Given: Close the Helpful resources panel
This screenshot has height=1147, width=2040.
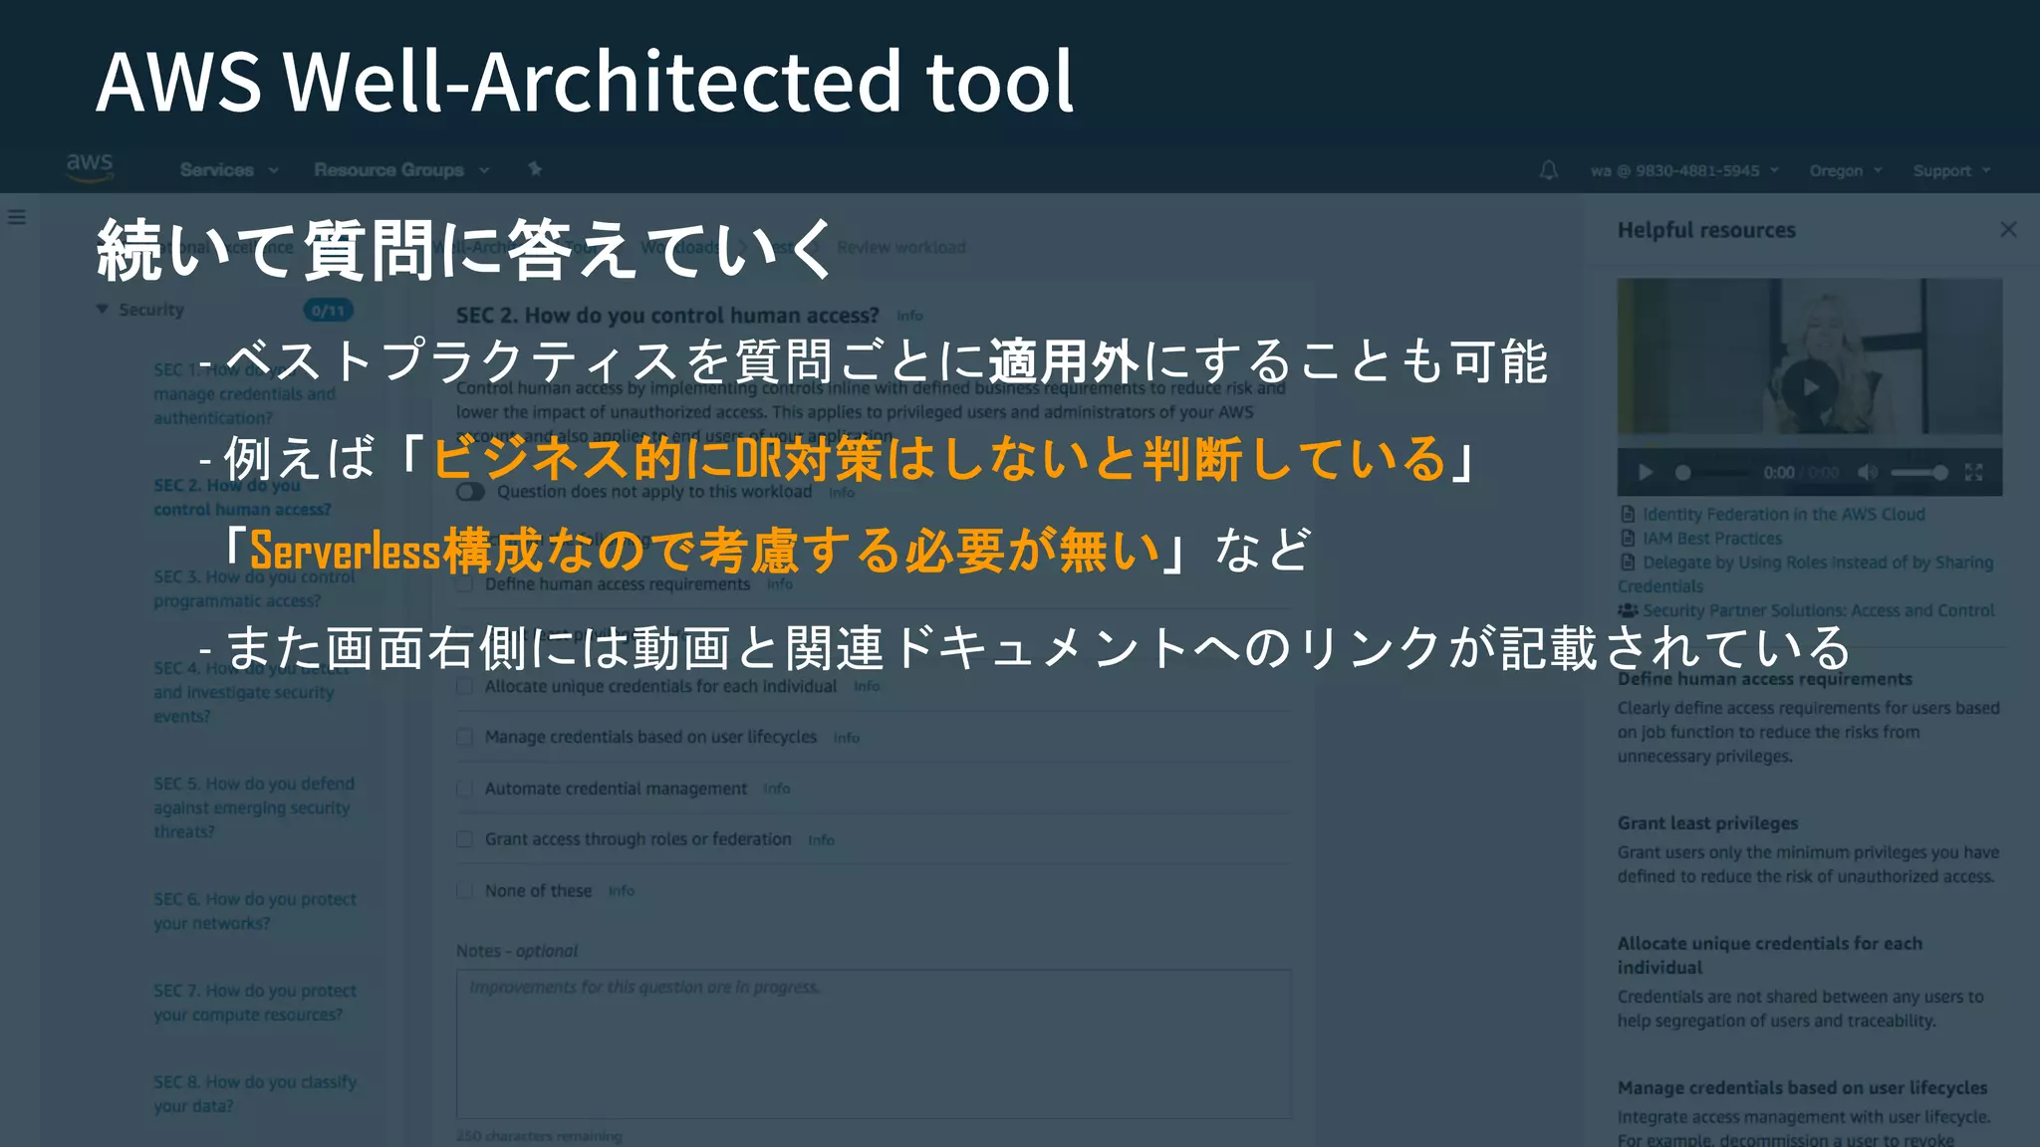Looking at the screenshot, I should [2008, 230].
